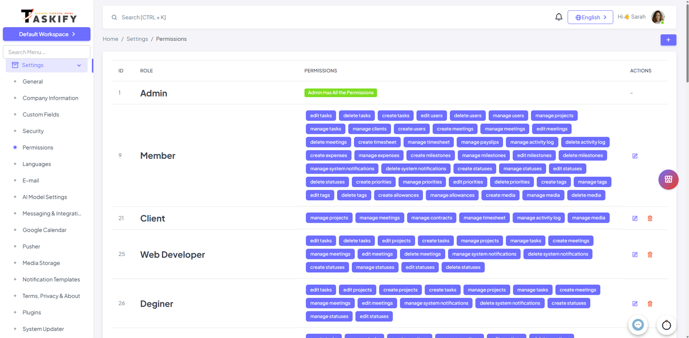Click the timer icon at bottom right
689x338 pixels.
(666, 325)
